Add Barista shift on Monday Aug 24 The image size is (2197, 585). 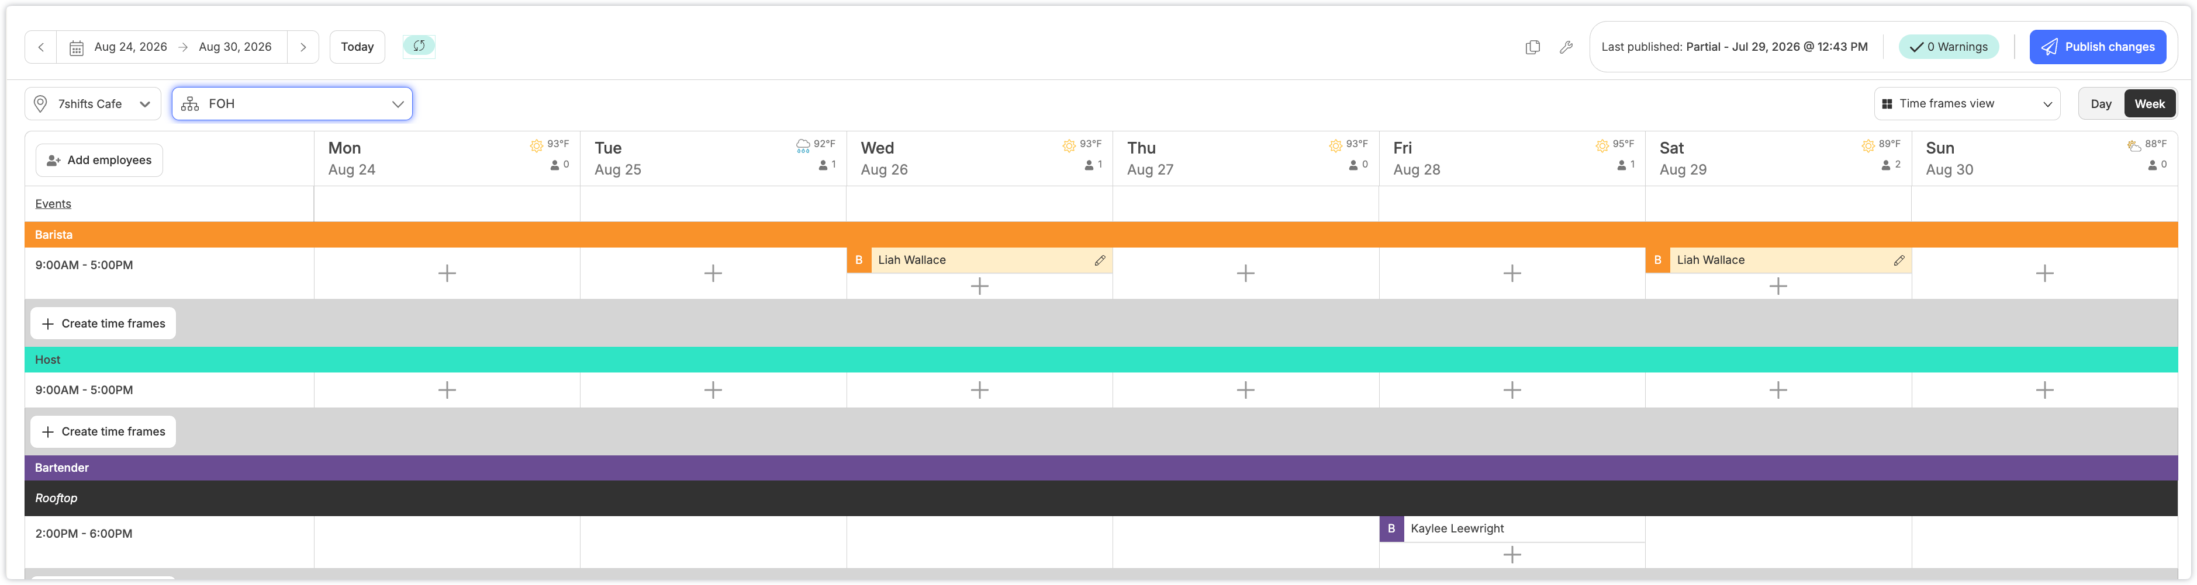coord(447,273)
